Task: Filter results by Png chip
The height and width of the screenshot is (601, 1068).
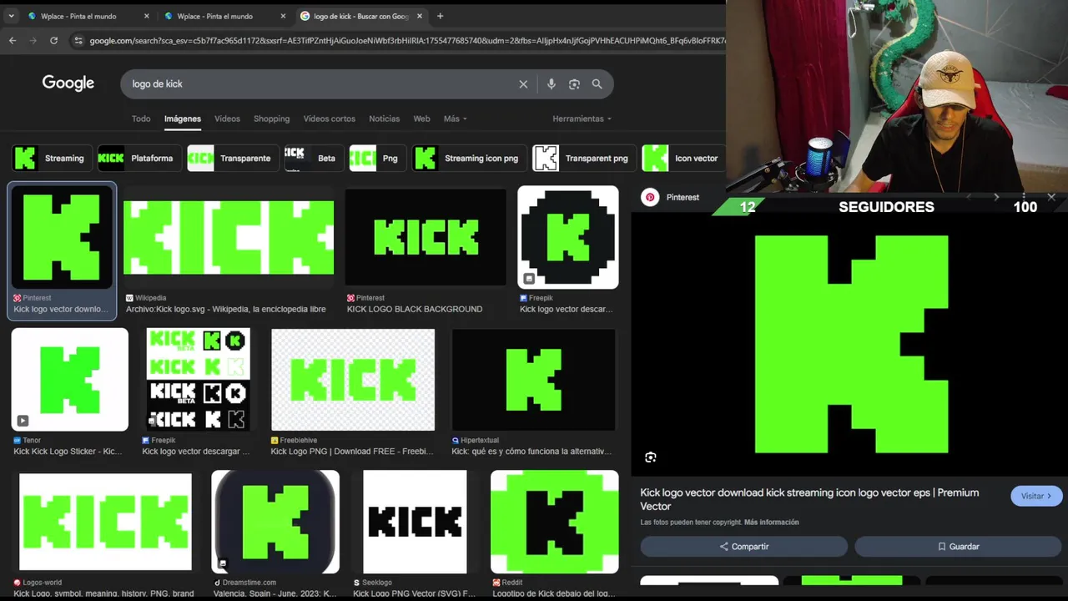Action: (x=377, y=158)
